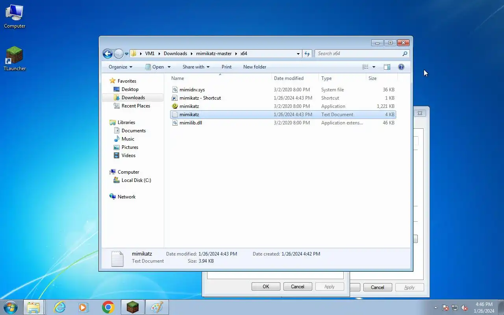Screen dimensions: 504x315
Task: Click x64 in the address breadcrumb
Action: tap(244, 54)
